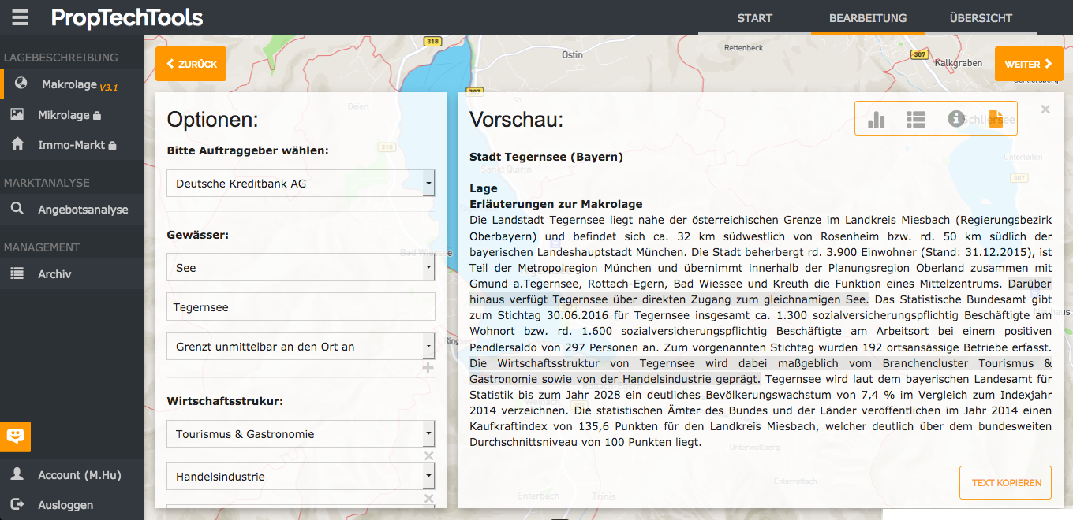
Task: Show the list view in Vorschau
Action: click(x=915, y=119)
